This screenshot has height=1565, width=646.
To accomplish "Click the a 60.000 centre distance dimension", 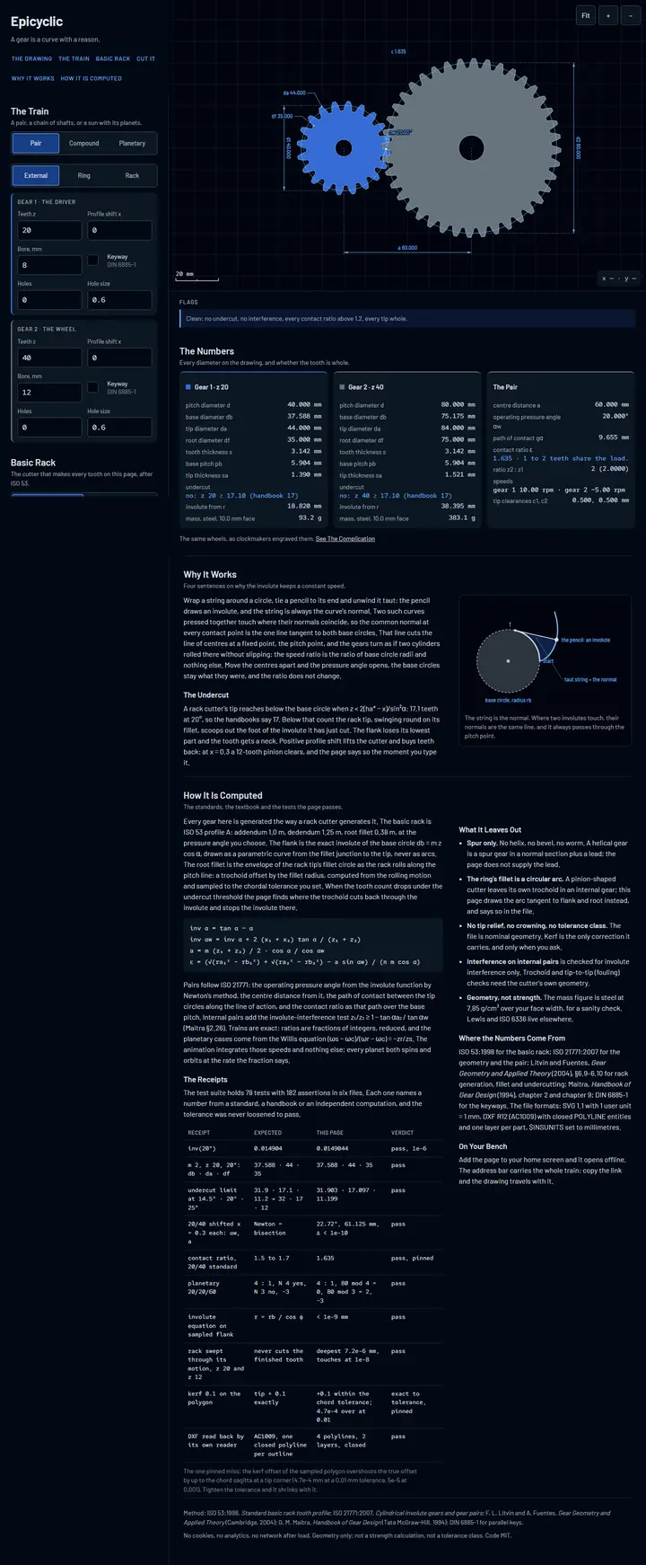I will [406, 247].
